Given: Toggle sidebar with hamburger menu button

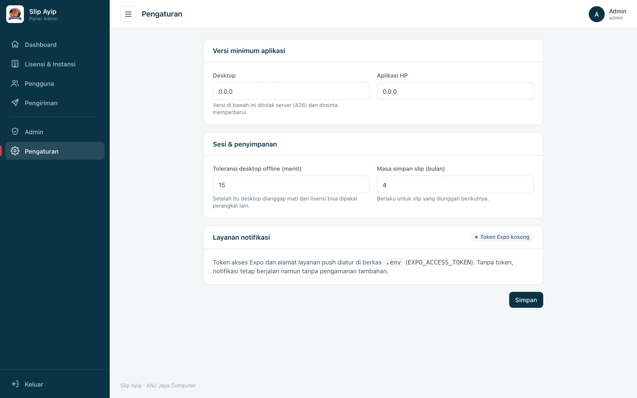Looking at the screenshot, I should [128, 14].
